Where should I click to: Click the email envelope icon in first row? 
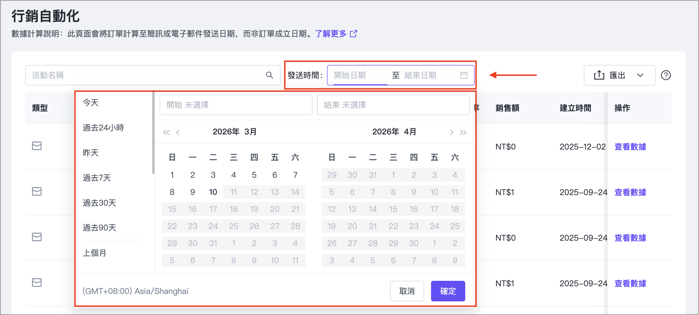tap(37, 146)
